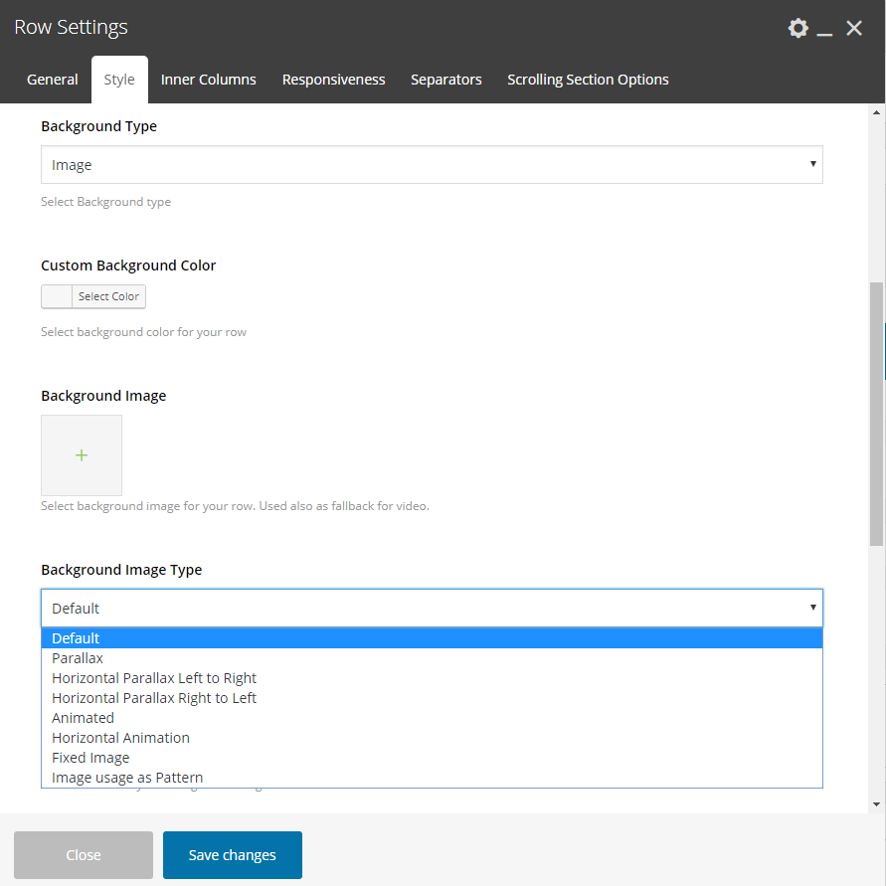
Task: Click the Save changes button
Action: coord(233,855)
